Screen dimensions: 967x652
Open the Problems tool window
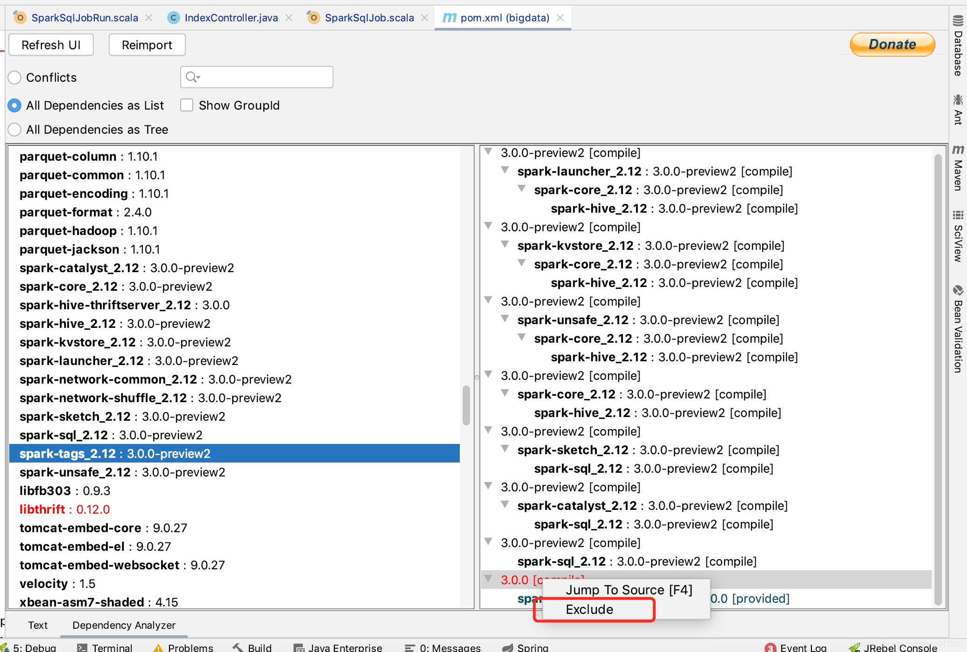pos(183,647)
